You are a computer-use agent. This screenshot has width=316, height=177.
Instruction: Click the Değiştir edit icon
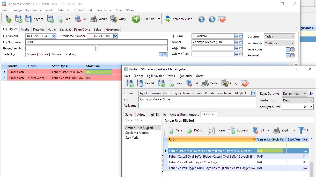click(189, 130)
